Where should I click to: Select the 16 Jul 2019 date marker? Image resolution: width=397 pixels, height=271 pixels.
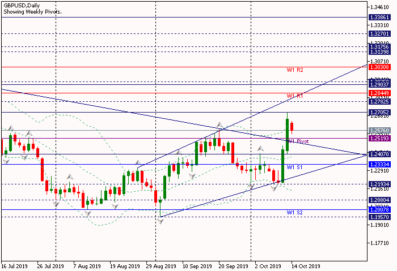click(x=15, y=265)
